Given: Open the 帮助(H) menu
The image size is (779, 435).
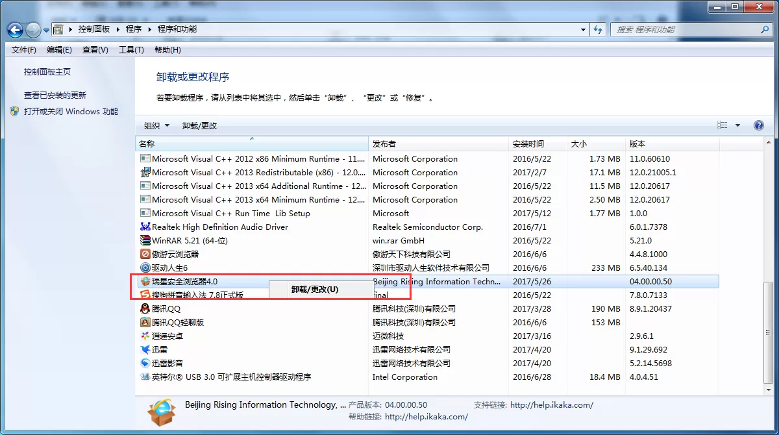Looking at the screenshot, I should point(167,50).
